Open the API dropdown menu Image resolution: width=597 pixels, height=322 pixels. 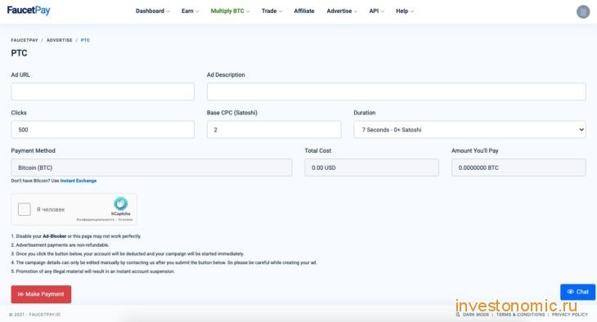(376, 11)
